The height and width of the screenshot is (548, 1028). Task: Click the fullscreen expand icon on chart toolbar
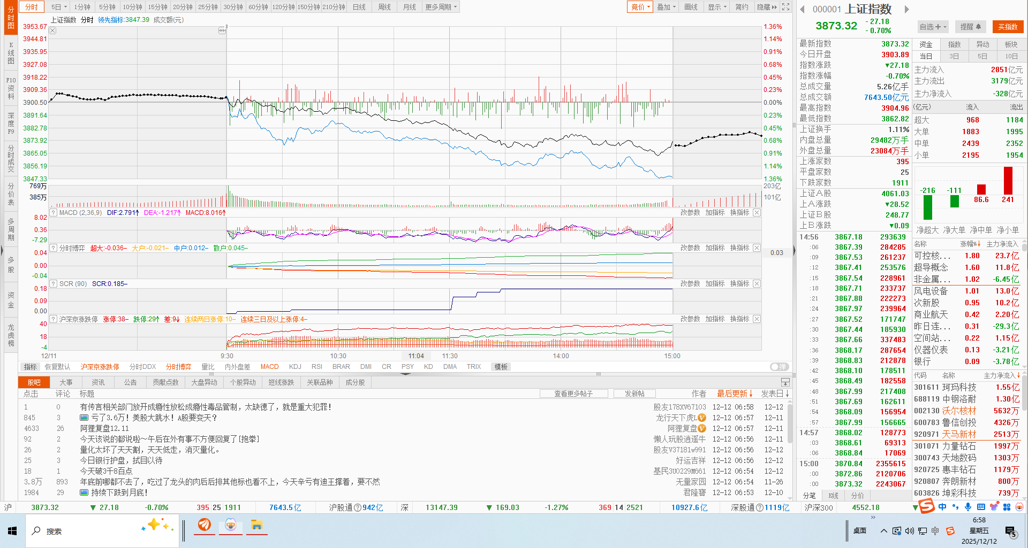tap(785, 7)
